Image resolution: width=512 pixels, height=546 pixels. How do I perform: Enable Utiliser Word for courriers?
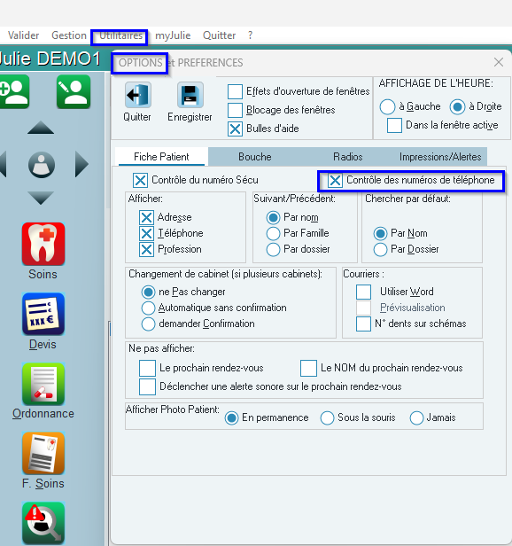[x=363, y=292]
